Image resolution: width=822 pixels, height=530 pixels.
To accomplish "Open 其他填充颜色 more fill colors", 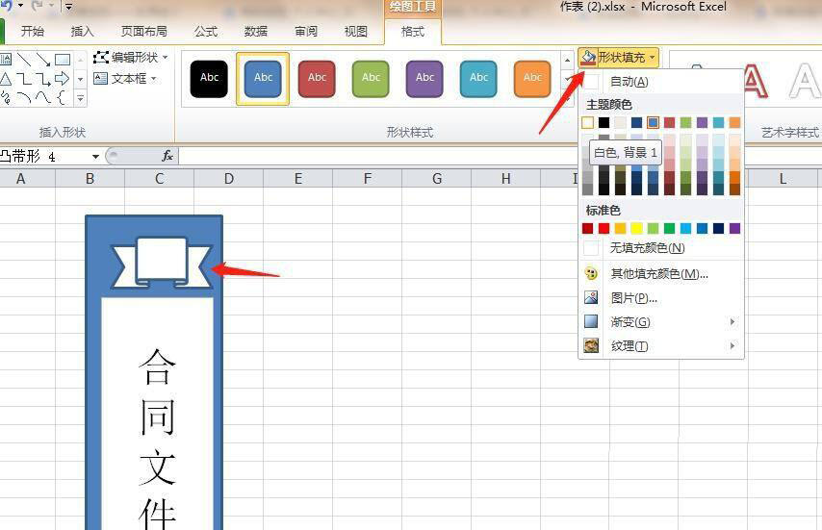I will pyautogui.click(x=658, y=274).
